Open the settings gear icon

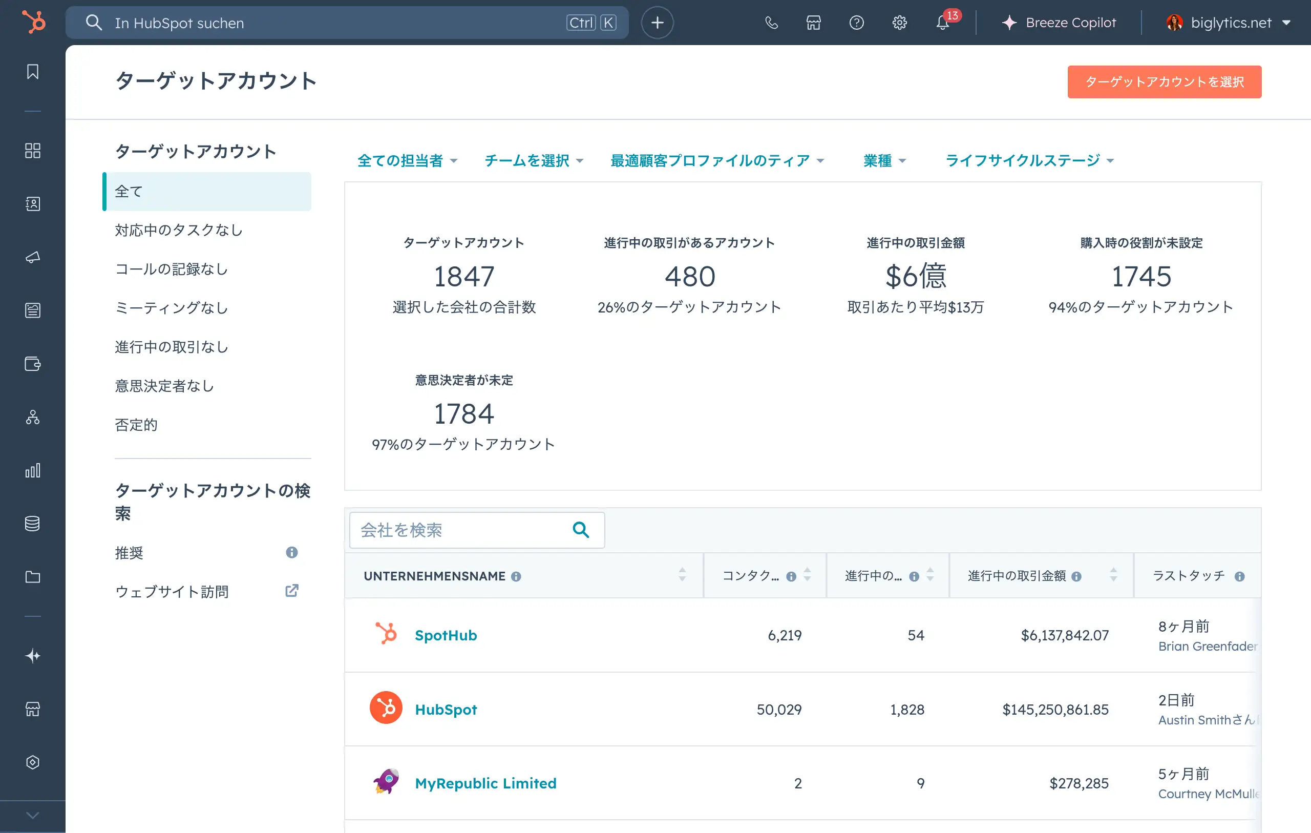click(899, 23)
